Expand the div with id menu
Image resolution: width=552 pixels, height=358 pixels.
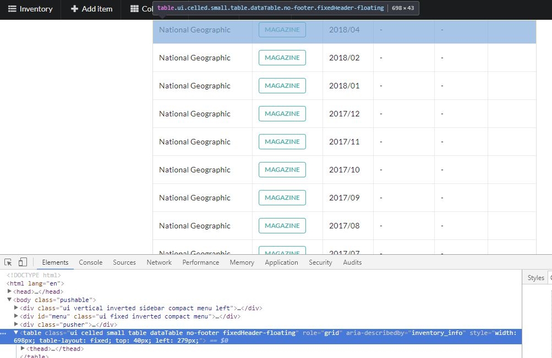pos(16,316)
